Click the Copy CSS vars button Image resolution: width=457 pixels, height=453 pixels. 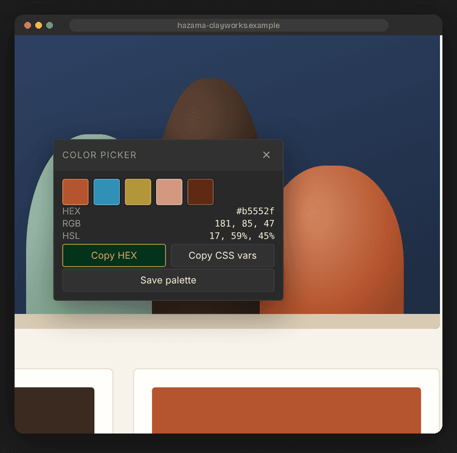(x=222, y=256)
